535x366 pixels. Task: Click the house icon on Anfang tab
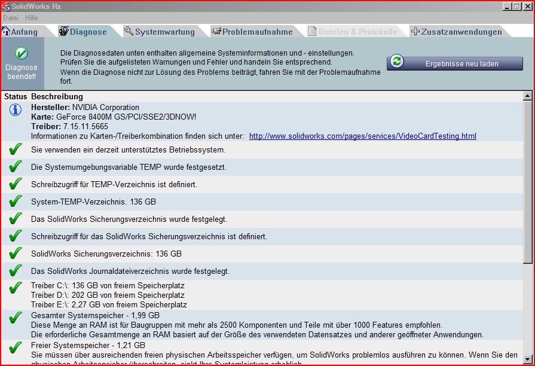pyautogui.click(x=5, y=31)
